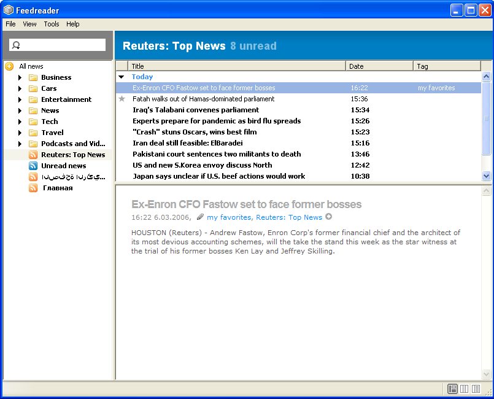Click the Travel folder icon
This screenshot has width=494, height=399.
click(33, 133)
